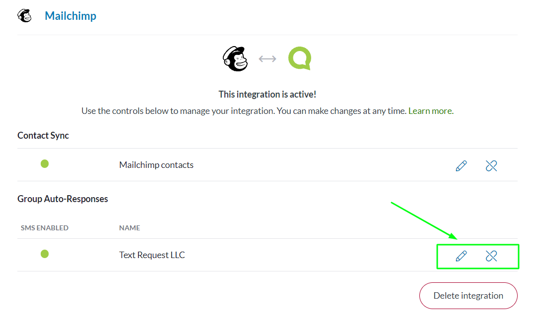
Task: Click the 'This integration is active!' status text
Action: point(267,94)
